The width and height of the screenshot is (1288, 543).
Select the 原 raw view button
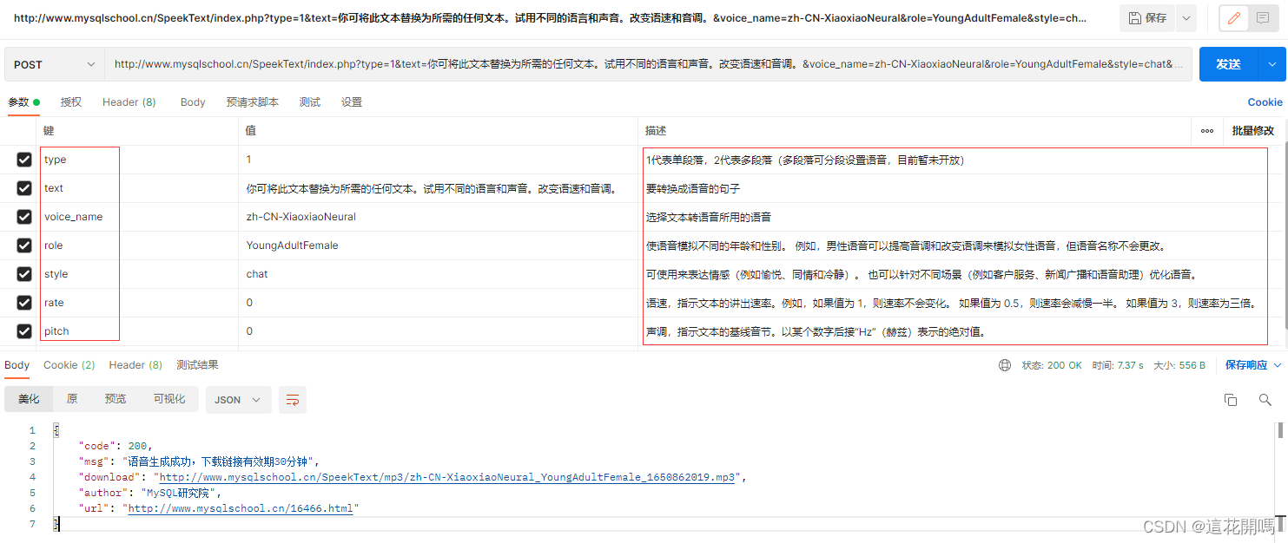click(72, 399)
